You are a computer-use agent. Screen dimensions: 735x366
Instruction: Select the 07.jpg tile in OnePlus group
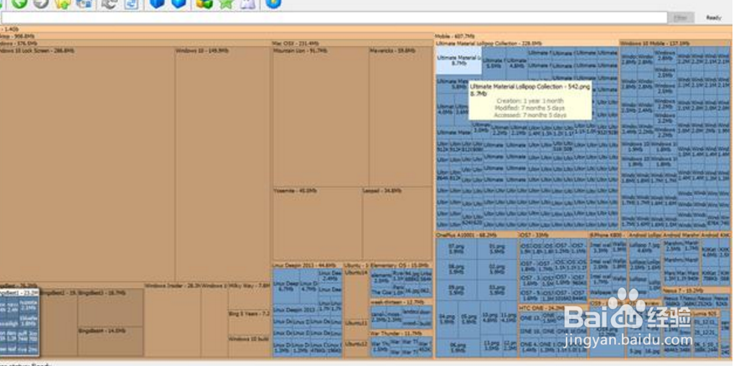click(457, 249)
